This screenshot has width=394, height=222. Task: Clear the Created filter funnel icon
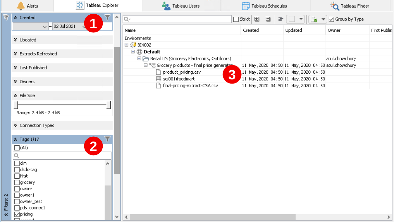[107, 17]
